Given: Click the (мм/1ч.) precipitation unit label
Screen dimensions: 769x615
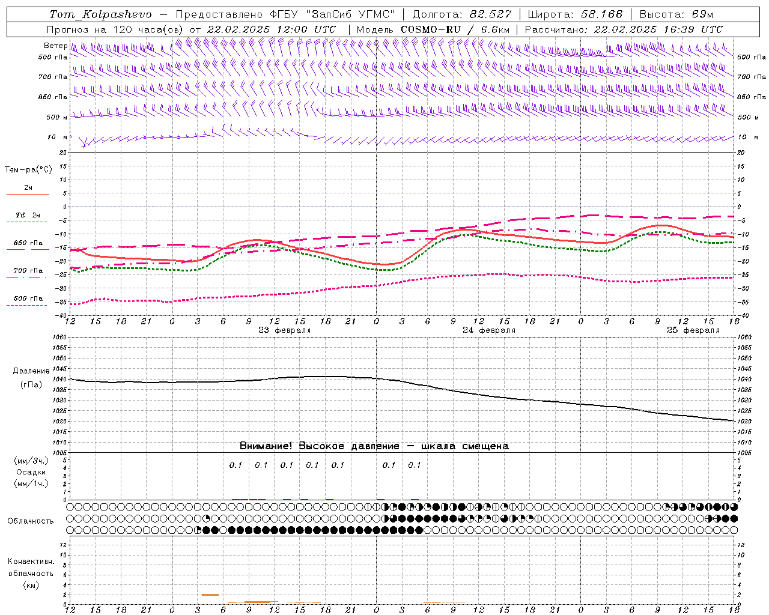Looking at the screenshot, I should click(31, 483).
